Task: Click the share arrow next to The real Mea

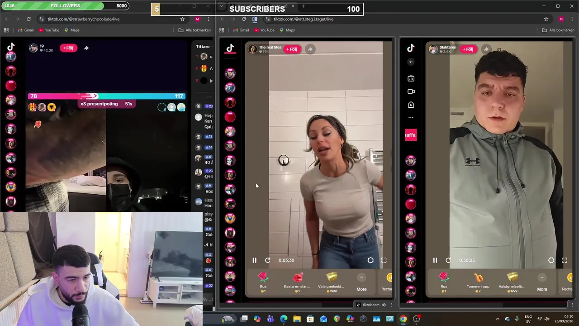Action: pyautogui.click(x=310, y=49)
